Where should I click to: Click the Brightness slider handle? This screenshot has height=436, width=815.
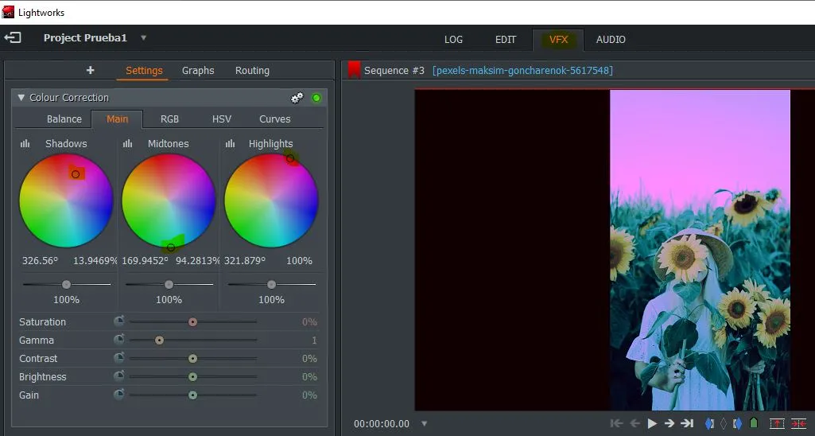pos(193,376)
